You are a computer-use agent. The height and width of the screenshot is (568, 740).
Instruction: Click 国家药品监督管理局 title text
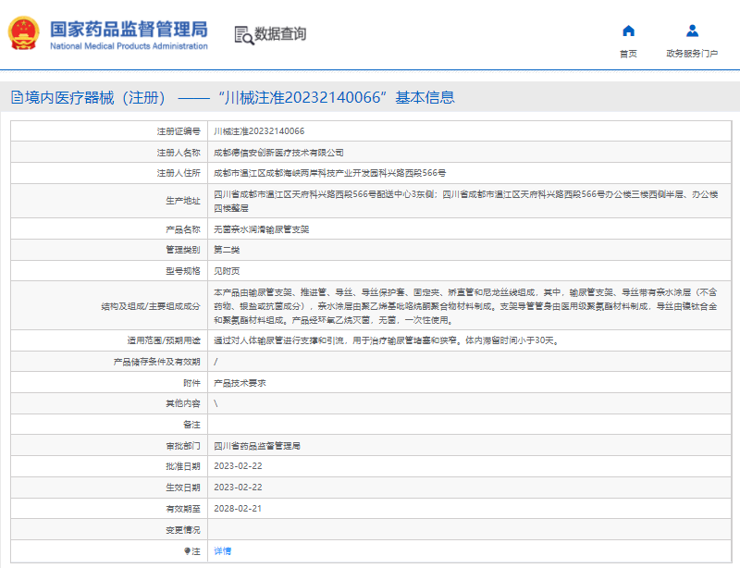coord(129,30)
